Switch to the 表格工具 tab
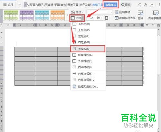161x132 pixels. 98,5
